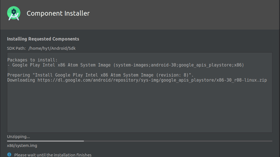Click the SDK Path label
The width and height of the screenshot is (280, 157).
16,48
